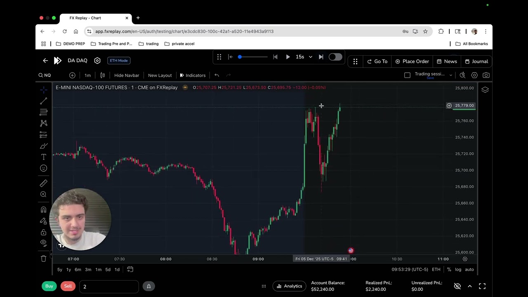This screenshot has width=528, height=297.
Task: Play the replay
Action: click(288, 57)
